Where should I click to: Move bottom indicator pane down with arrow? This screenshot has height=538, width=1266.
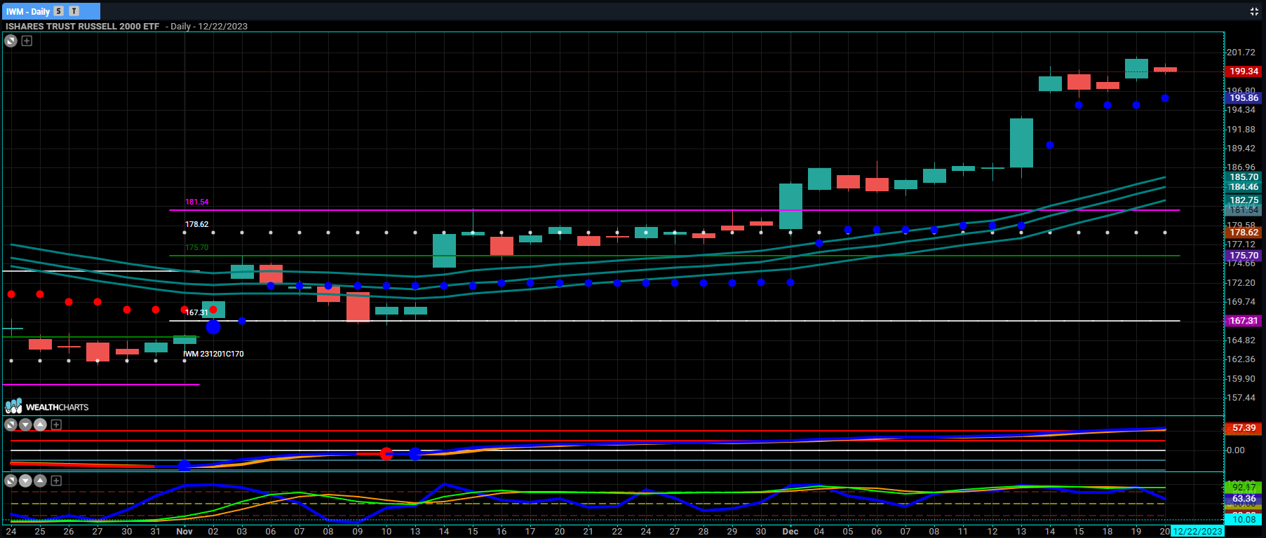pyautogui.click(x=26, y=481)
